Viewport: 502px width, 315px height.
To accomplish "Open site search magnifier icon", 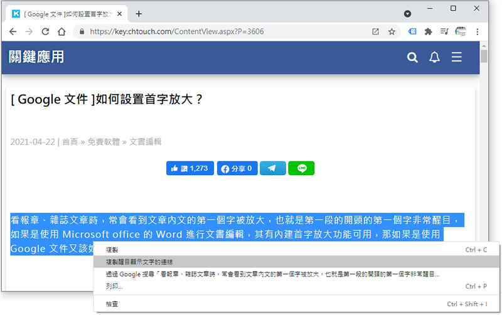I will [x=412, y=57].
